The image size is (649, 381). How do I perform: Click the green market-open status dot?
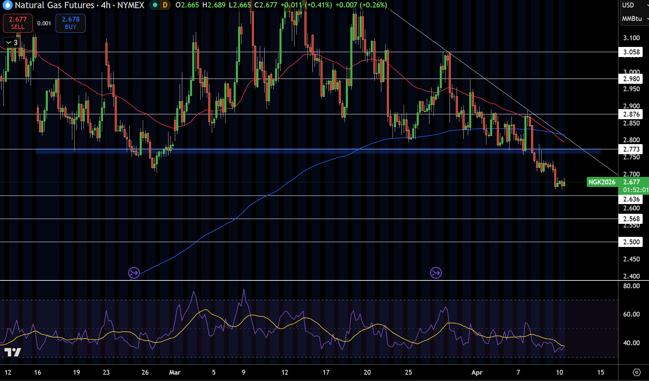click(x=155, y=5)
